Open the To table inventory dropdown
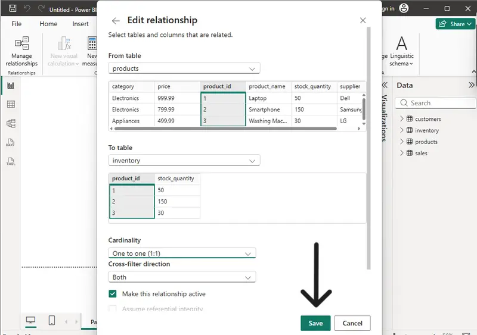 pos(184,161)
